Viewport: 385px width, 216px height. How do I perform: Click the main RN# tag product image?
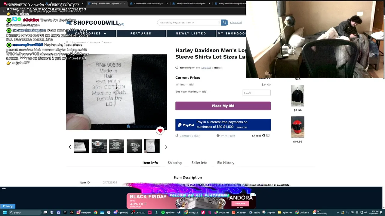[x=116, y=92]
